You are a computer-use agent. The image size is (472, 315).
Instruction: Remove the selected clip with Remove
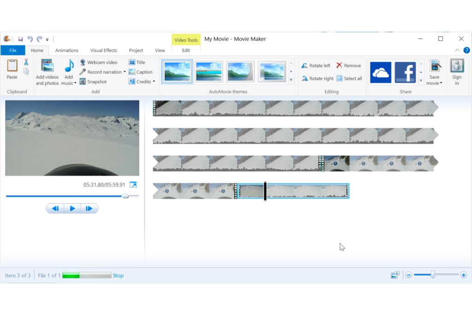[339, 65]
